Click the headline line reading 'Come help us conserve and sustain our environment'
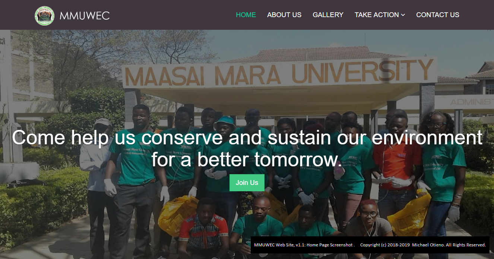 [247, 137]
